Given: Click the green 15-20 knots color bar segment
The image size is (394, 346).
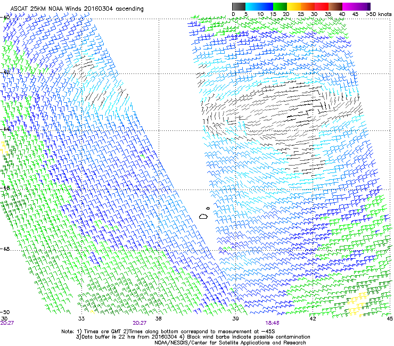Looking at the screenshot, I should pos(280,6).
